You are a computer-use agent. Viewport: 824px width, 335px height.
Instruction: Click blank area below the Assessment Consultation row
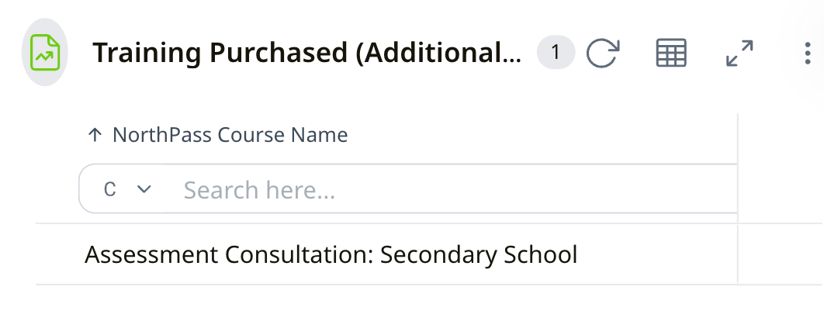click(x=388, y=310)
